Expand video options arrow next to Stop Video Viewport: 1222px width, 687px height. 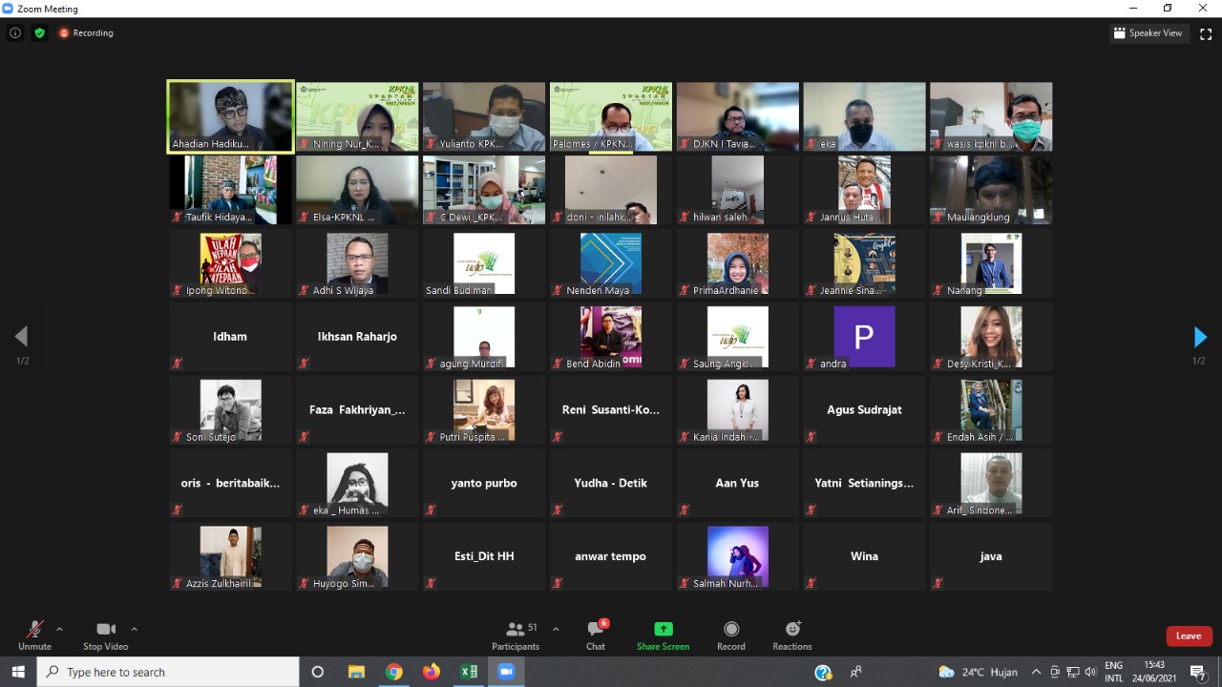pyautogui.click(x=134, y=629)
